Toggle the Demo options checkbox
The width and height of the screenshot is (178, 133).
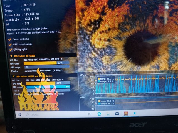tap(10, 39)
